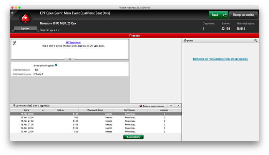Image resolution: width=269 pixels, height=155 pixels.
Task: Click the link to view the players list
Action: coord(220,59)
